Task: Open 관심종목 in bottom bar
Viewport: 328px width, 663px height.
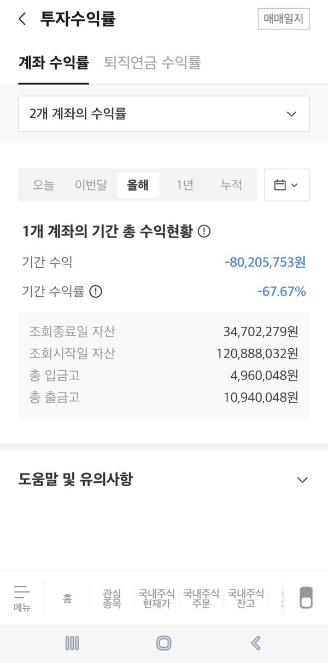Action: pyautogui.click(x=112, y=598)
